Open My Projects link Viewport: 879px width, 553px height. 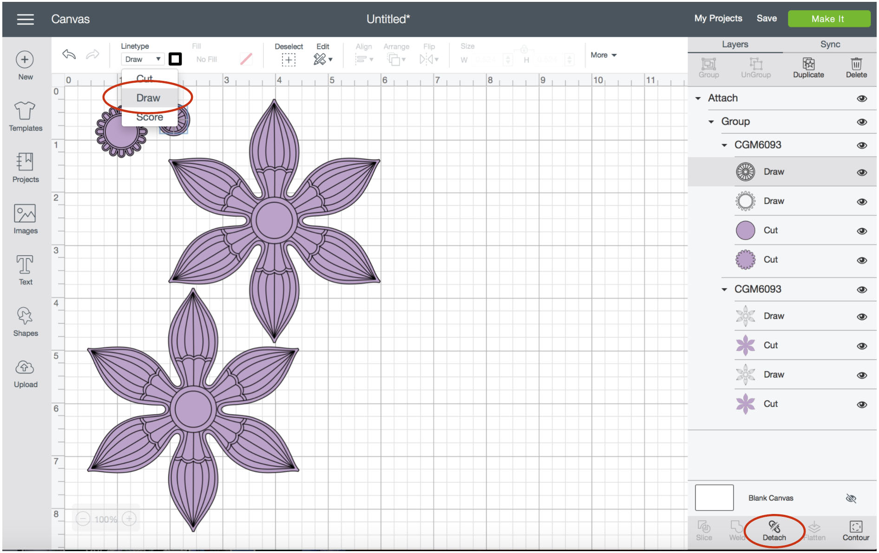coord(718,19)
